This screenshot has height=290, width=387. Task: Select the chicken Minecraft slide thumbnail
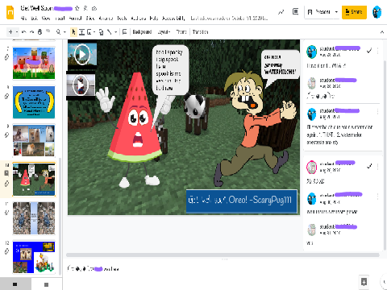click(x=34, y=64)
